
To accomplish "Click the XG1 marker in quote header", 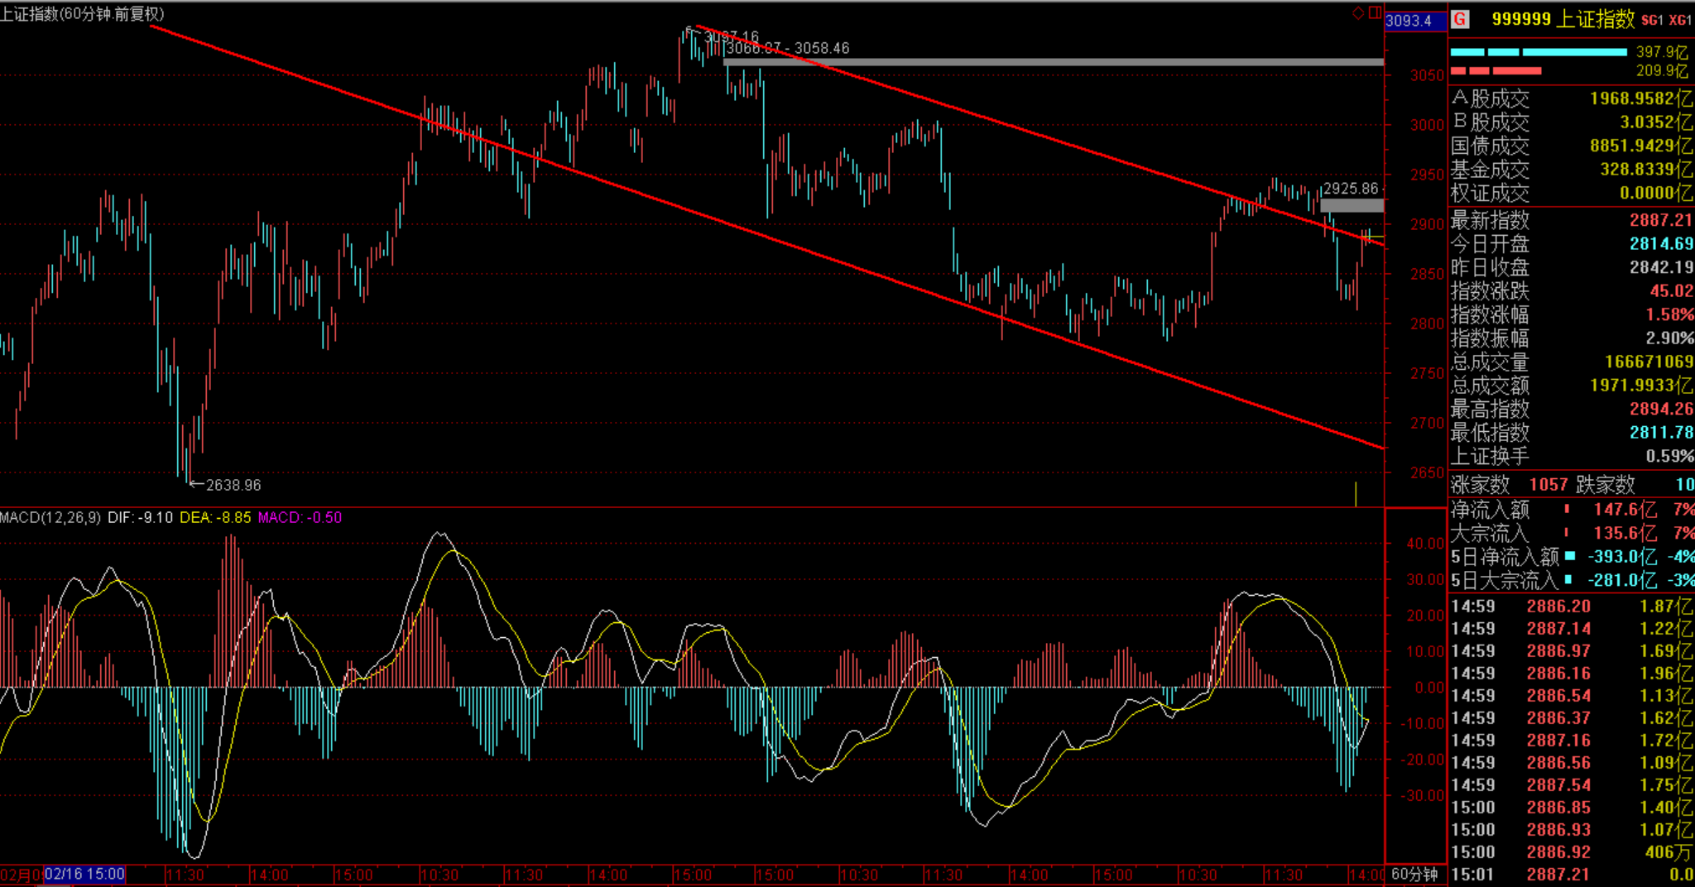I will click(x=1680, y=20).
